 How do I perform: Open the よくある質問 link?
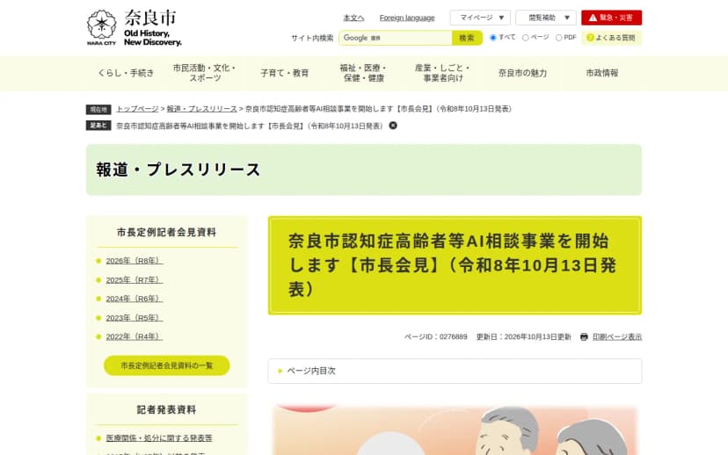click(611, 38)
